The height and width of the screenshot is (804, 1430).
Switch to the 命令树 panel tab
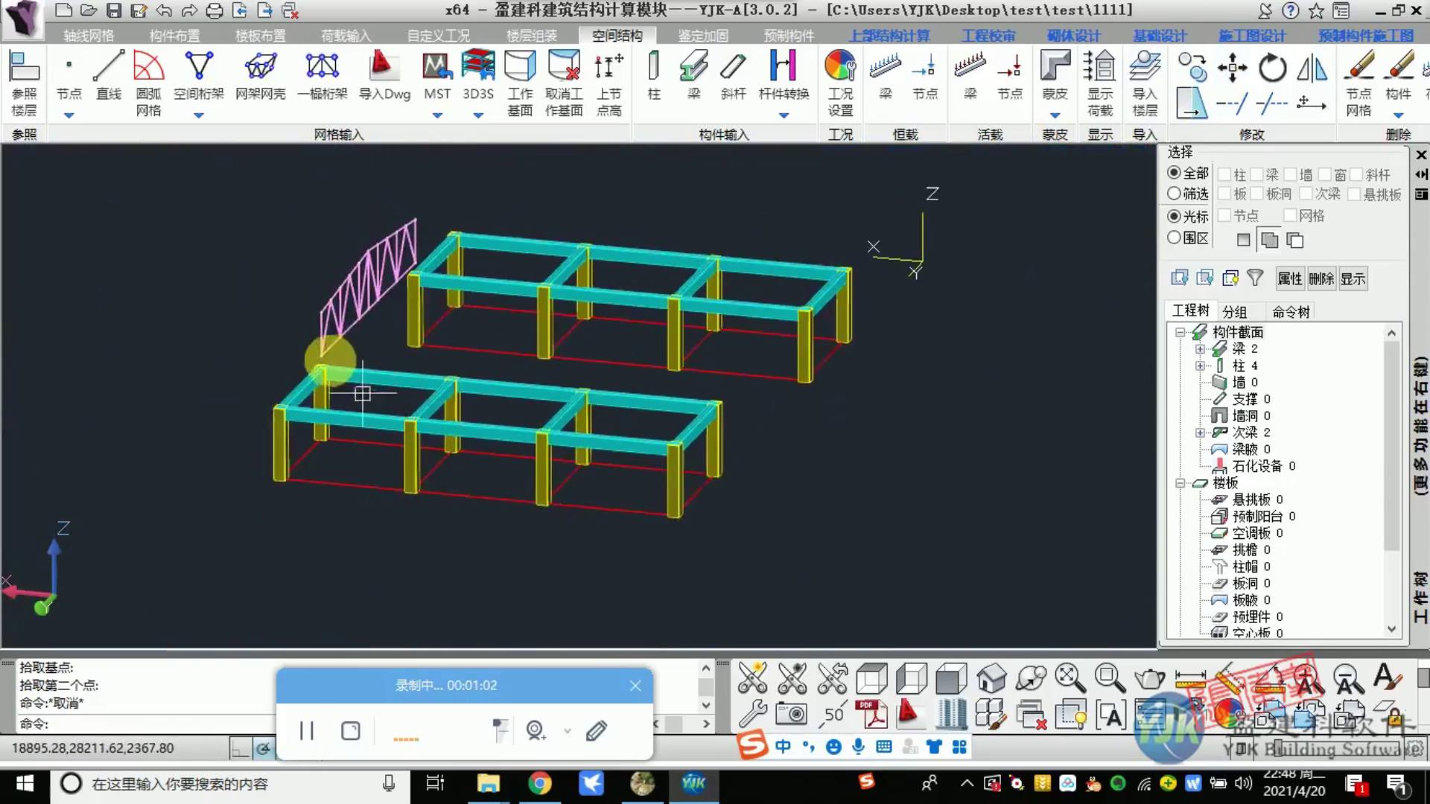click(x=1291, y=311)
